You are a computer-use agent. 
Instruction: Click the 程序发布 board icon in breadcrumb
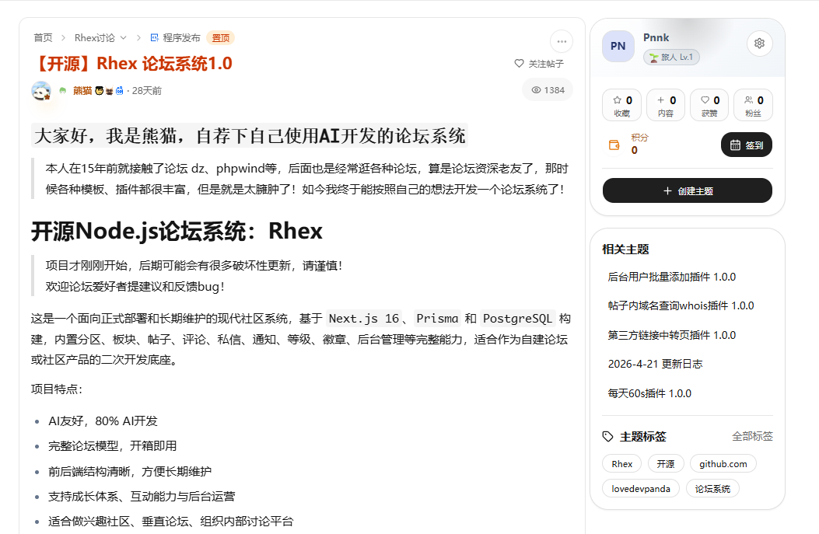[x=155, y=37]
